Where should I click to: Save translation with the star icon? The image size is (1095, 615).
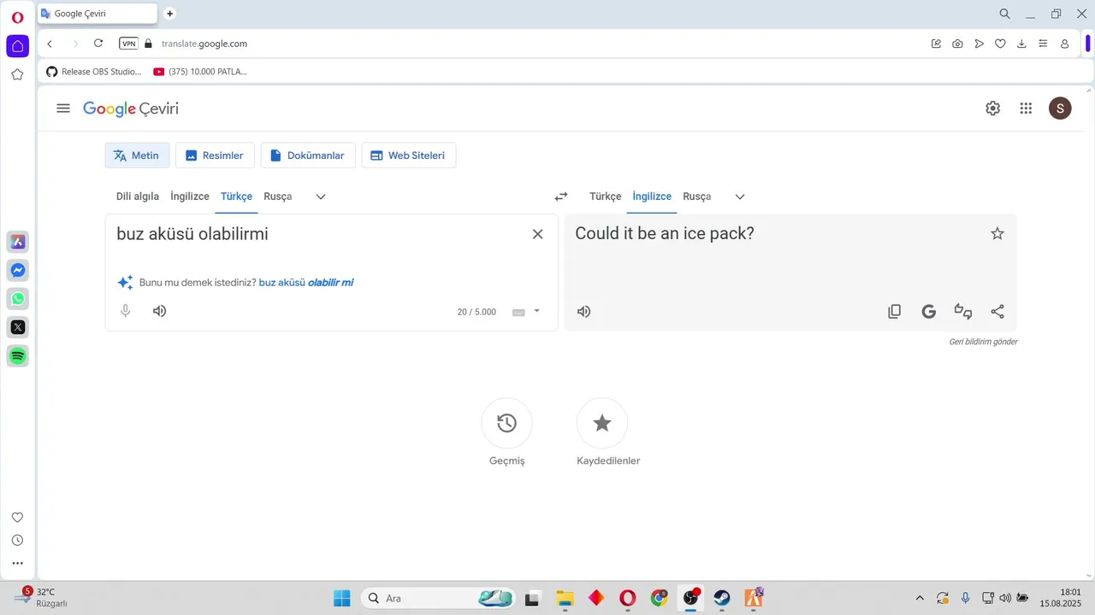pos(997,234)
